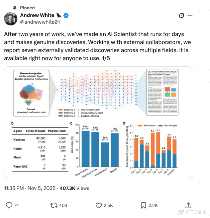Bookmark this tweet
This screenshot has height=218, width=210.
tap(143, 205)
